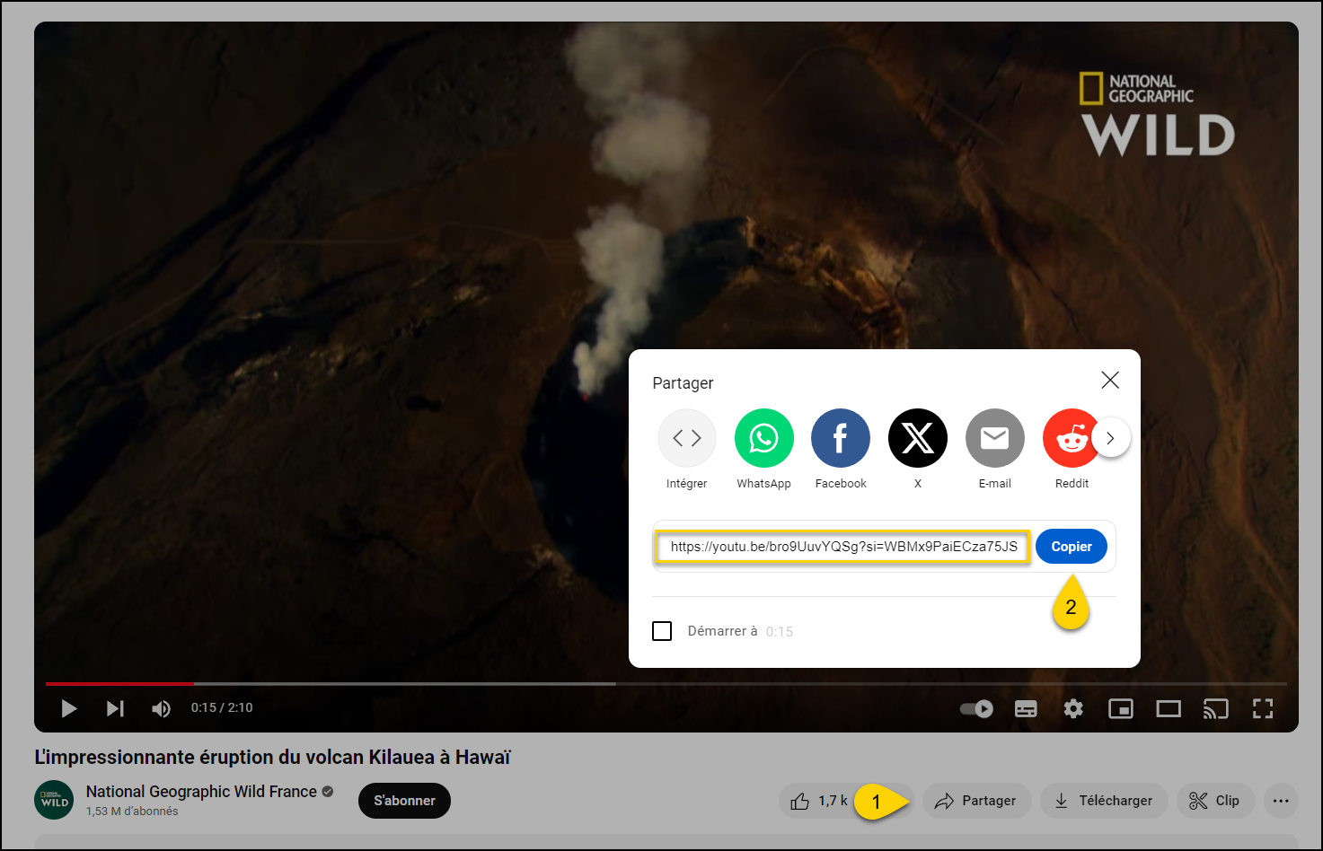The image size is (1323, 851).
Task: Create a Clip of video
Action: 1215,801
